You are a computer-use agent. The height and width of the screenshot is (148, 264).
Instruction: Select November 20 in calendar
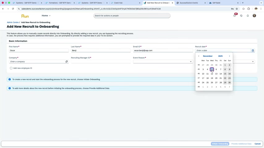tap(216, 78)
